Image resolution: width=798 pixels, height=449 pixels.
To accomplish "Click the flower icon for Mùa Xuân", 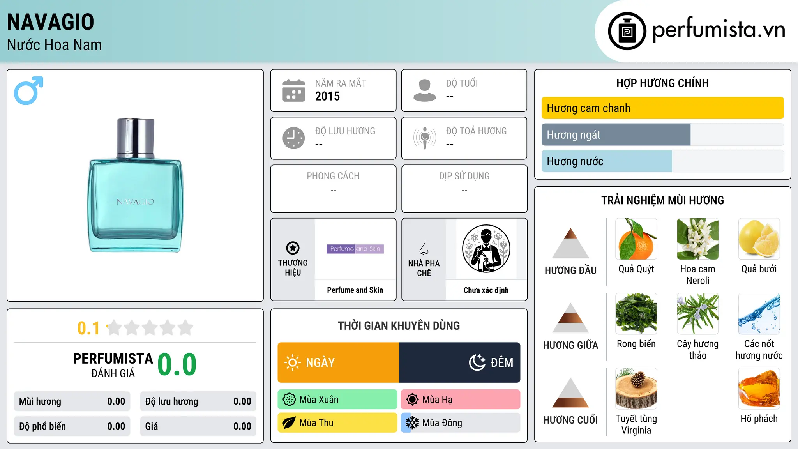I will tap(289, 400).
